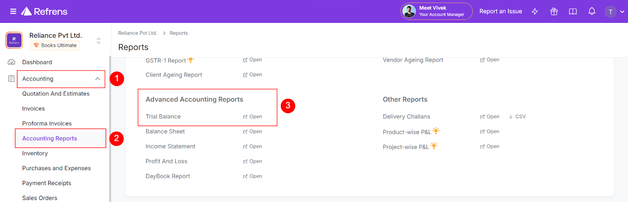
Task: Open the book guide icon
Action: click(x=573, y=11)
